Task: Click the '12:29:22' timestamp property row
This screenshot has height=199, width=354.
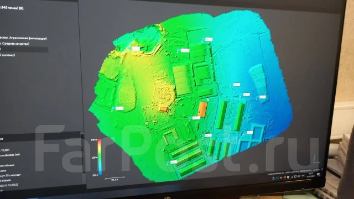Action: click(x=9, y=185)
